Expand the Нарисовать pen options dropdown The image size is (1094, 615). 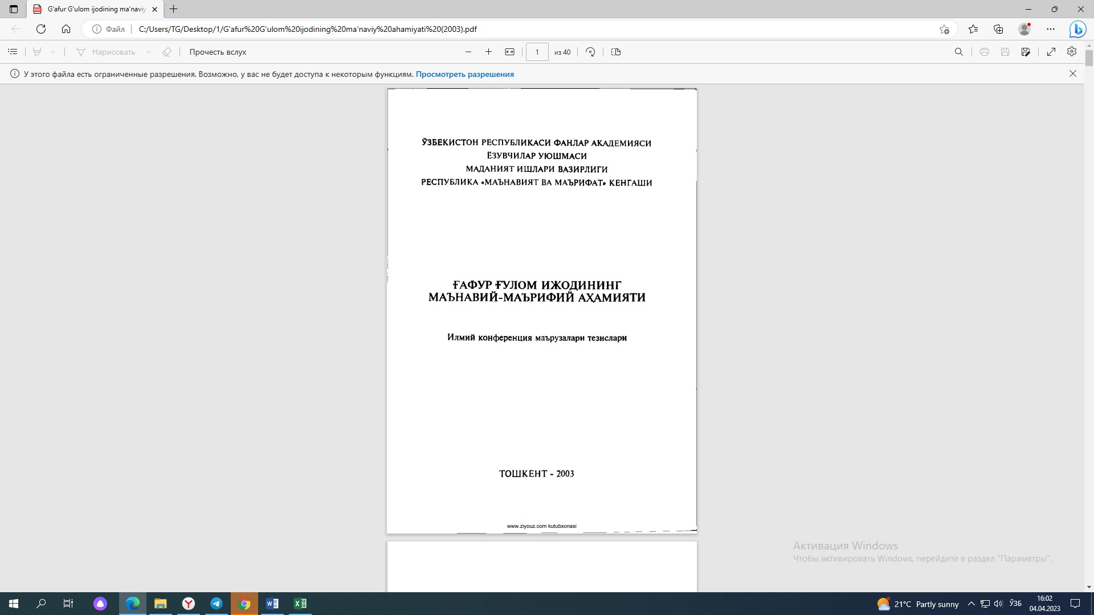[149, 52]
